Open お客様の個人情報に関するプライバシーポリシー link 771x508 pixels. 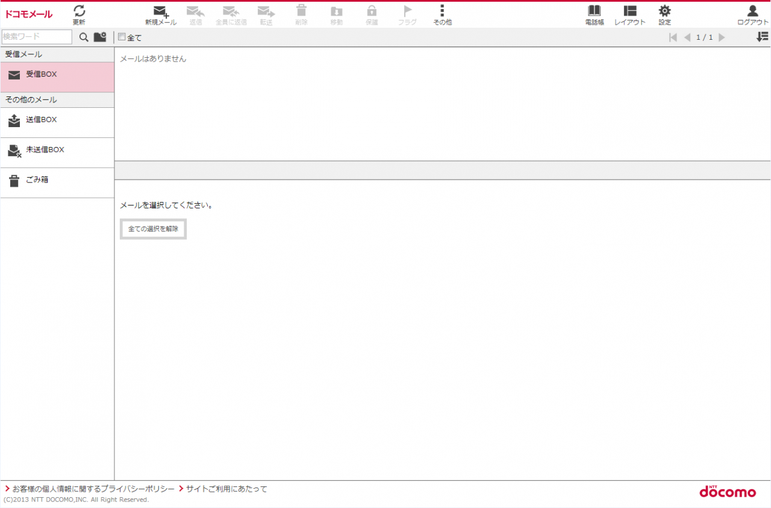93,489
